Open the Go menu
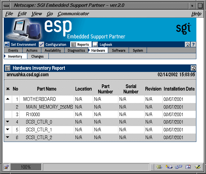The image size is (206, 174). pyautogui.click(x=50, y=14)
